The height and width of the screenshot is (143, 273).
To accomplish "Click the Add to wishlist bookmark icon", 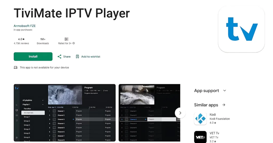I will coord(78,57).
